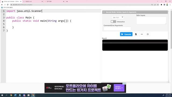Go back to the previous page

[x=2, y=5]
